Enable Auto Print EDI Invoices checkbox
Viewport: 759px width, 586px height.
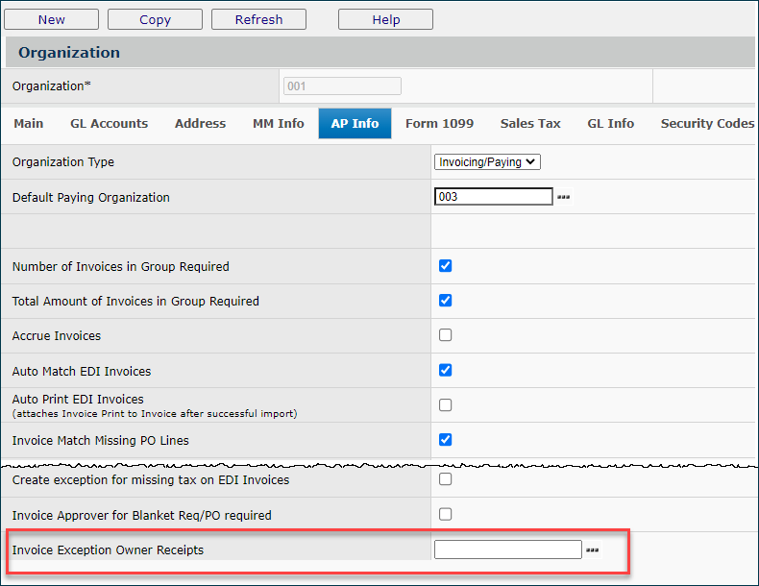[x=445, y=405]
